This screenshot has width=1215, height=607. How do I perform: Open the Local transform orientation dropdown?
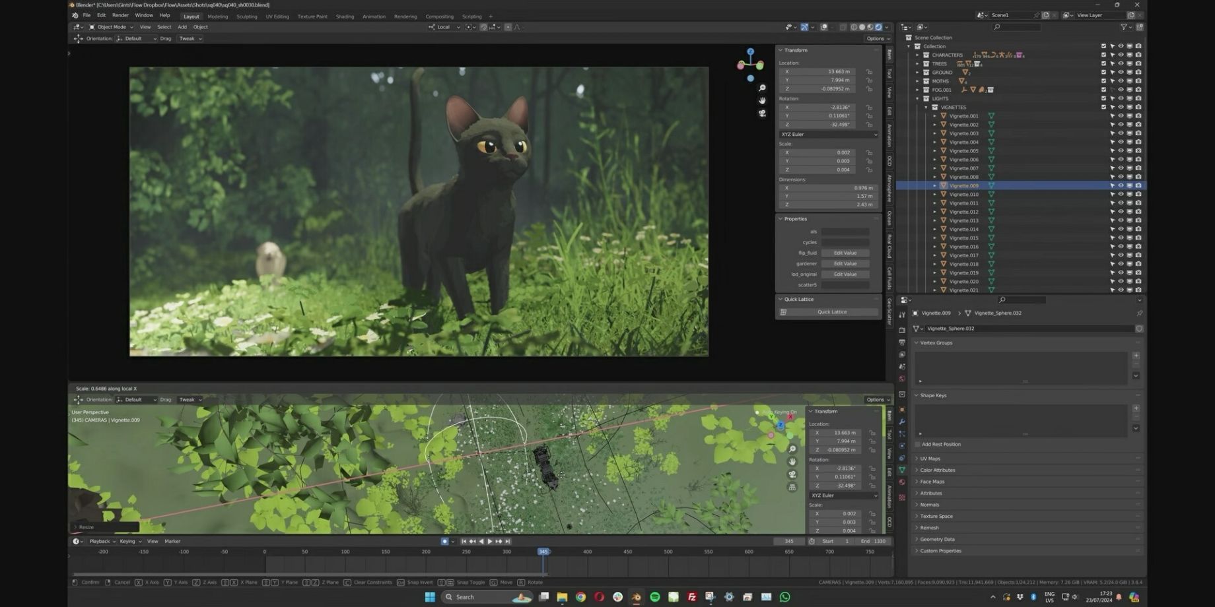click(444, 27)
